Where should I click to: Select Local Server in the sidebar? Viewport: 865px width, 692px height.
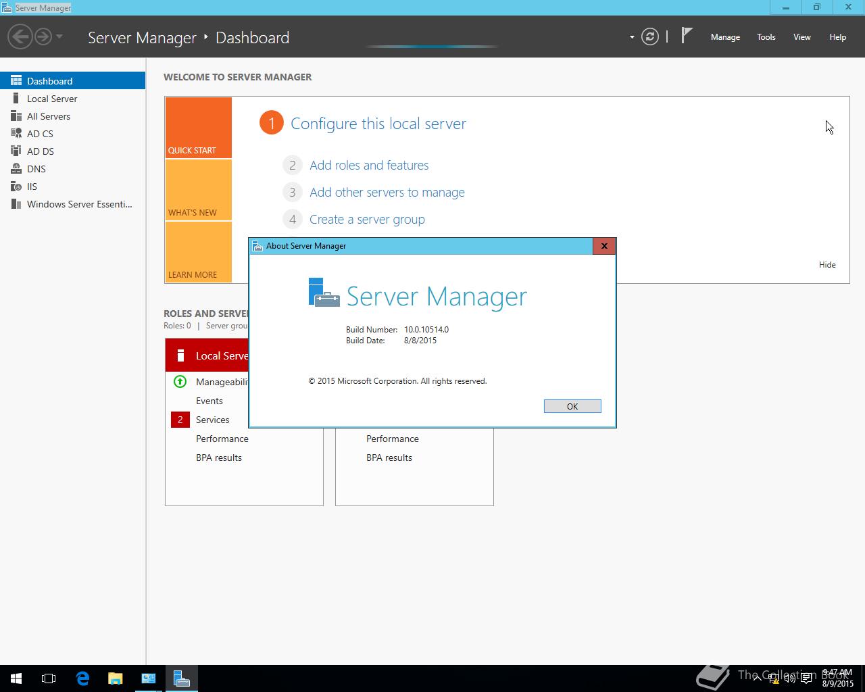(x=72, y=98)
